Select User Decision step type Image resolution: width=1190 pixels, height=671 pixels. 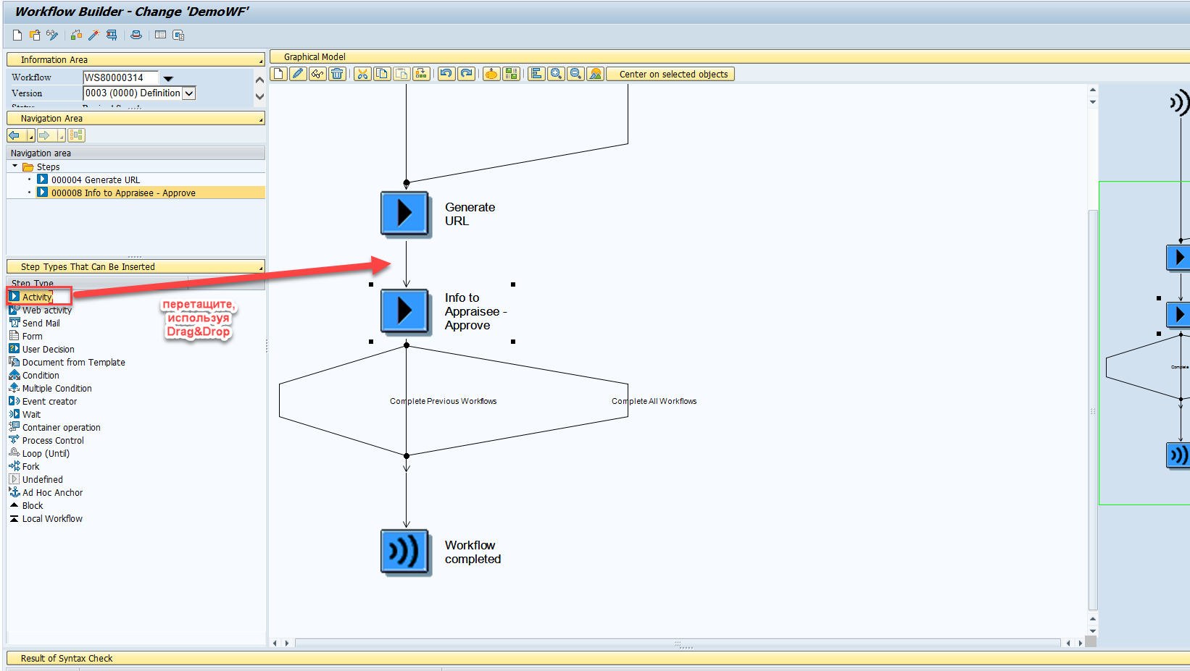[x=48, y=349]
